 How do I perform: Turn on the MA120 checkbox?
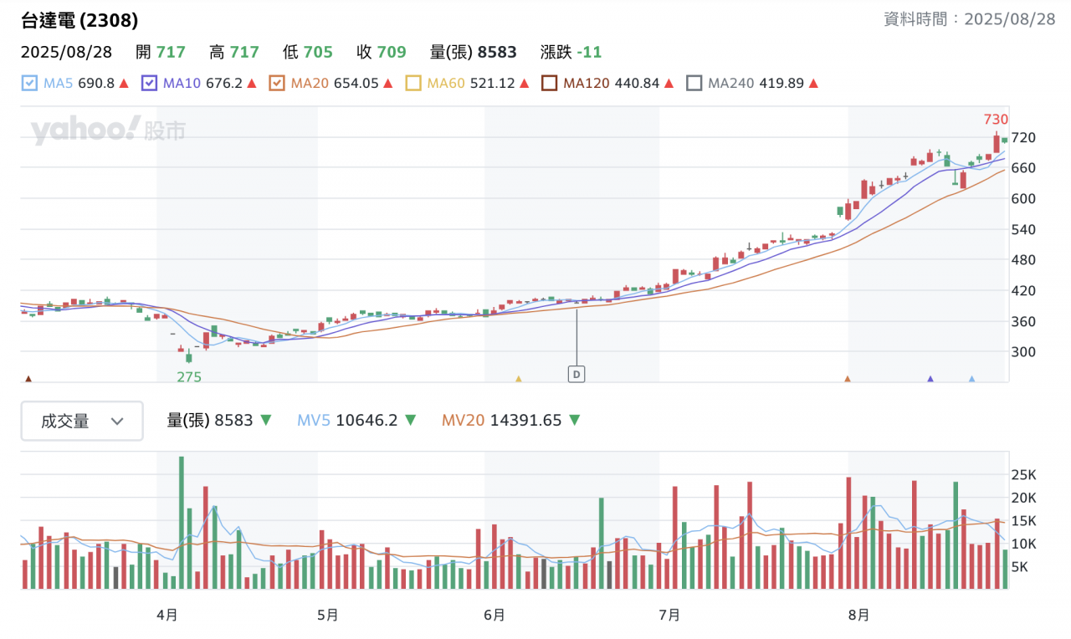(x=550, y=84)
